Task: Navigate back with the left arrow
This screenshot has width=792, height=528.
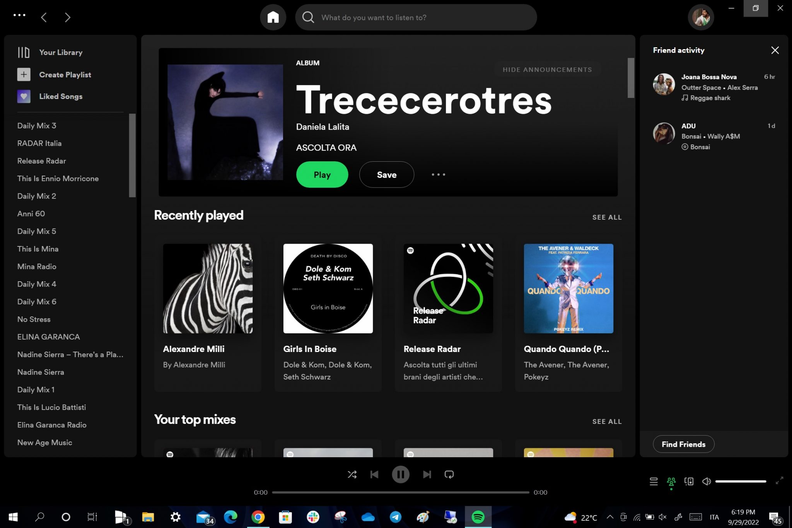Action: coord(44,17)
